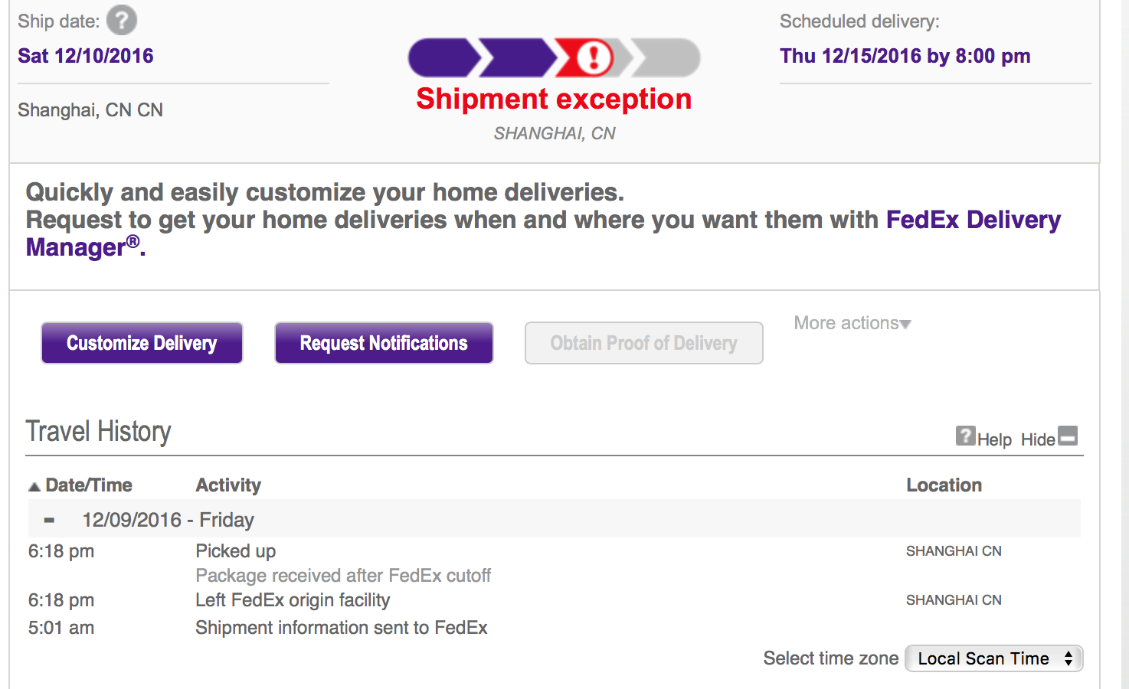Click the first purple progress step
Screen dimensions: 1129x689
point(443,57)
